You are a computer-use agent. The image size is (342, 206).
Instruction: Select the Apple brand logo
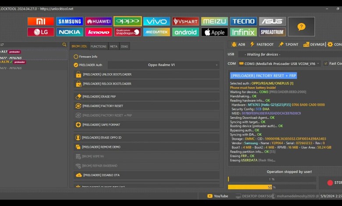[214, 32]
